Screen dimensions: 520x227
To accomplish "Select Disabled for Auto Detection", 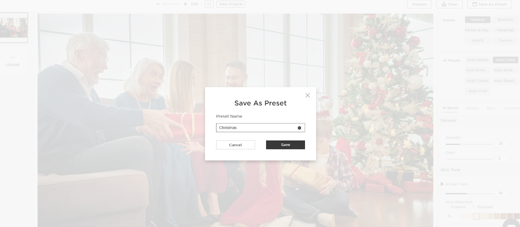I will click(474, 207).
